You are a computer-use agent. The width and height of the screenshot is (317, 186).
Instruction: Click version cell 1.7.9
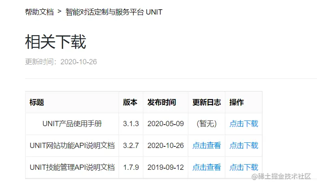click(131, 167)
